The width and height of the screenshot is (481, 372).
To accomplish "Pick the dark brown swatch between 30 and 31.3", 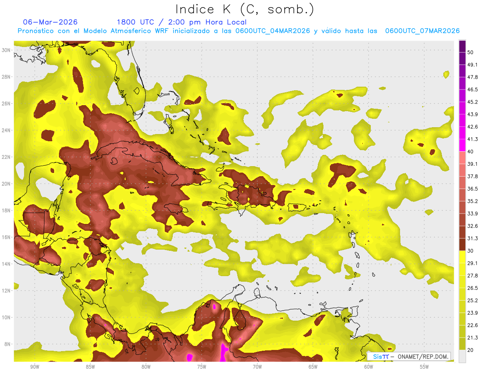I will pos(463,245).
